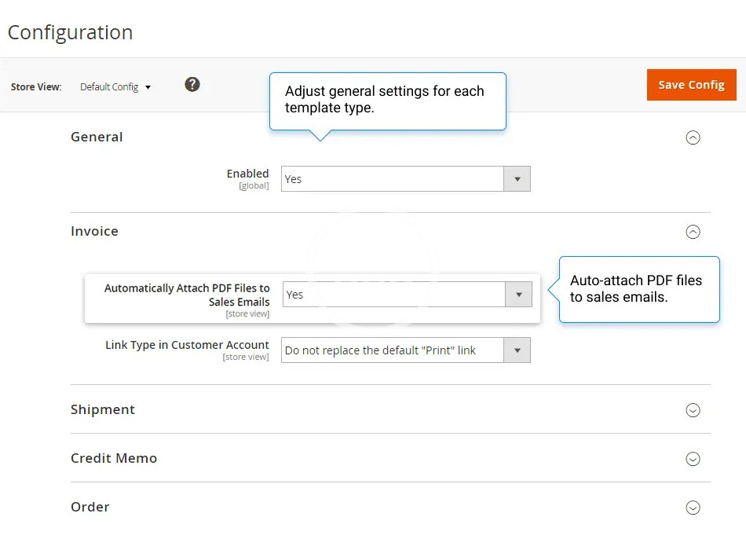The image size is (746, 539).
Task: Click the arrow button of Enabled select
Action: 517,179
